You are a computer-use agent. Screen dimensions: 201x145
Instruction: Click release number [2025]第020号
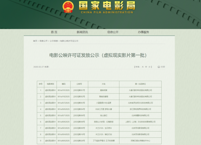tap(79, 141)
